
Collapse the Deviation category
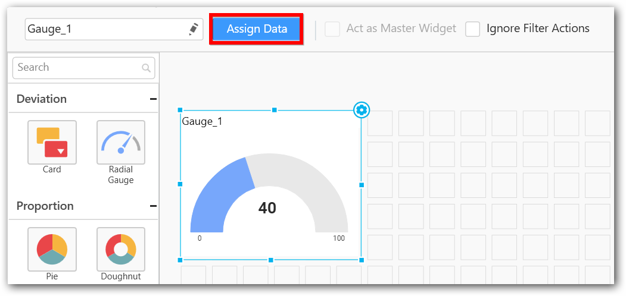click(153, 99)
